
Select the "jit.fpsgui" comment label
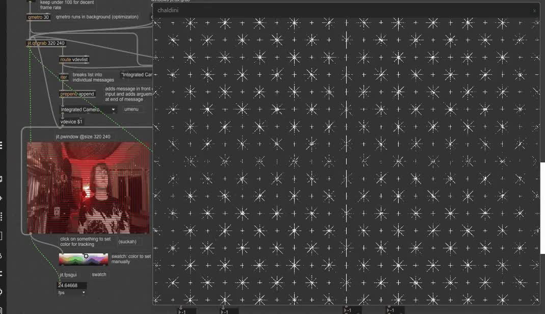pos(68,275)
